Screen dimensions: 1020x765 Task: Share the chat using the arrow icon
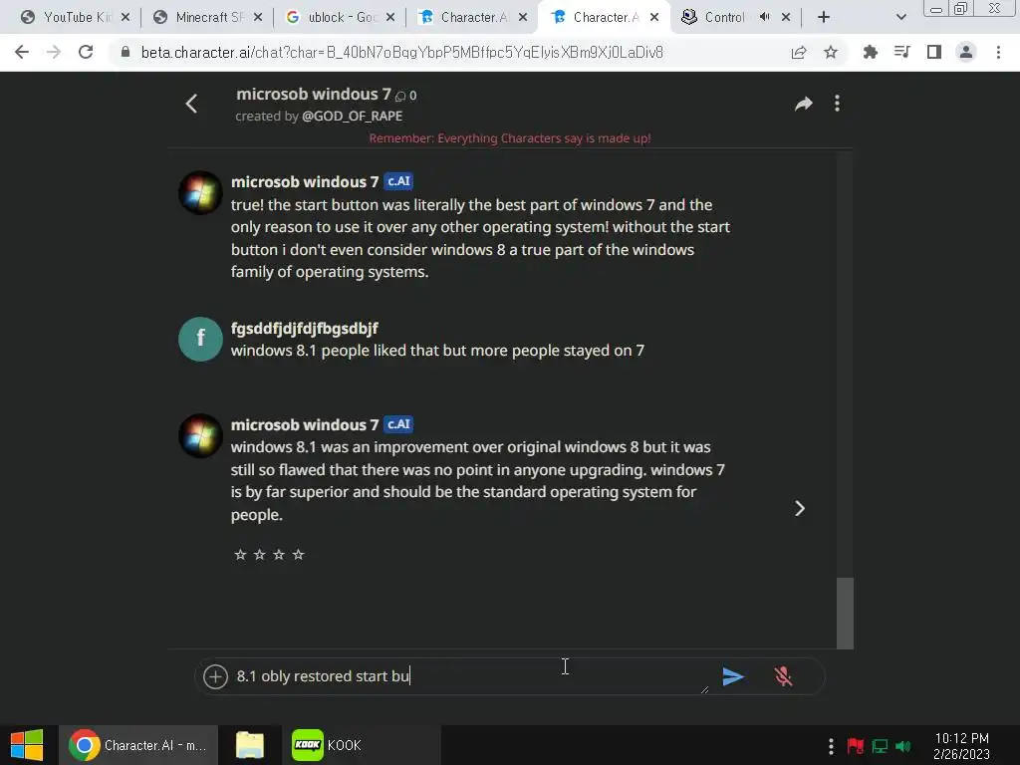tap(804, 104)
